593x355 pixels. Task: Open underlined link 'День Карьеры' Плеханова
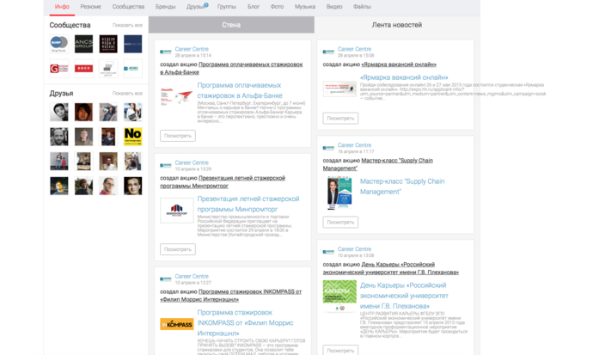pos(391,268)
